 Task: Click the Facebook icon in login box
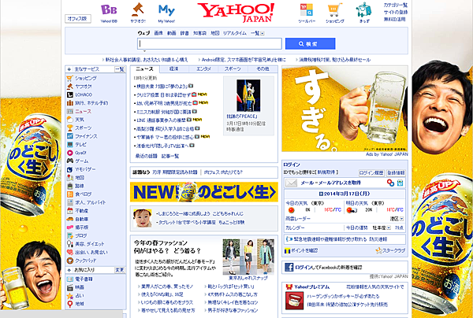coord(289,267)
